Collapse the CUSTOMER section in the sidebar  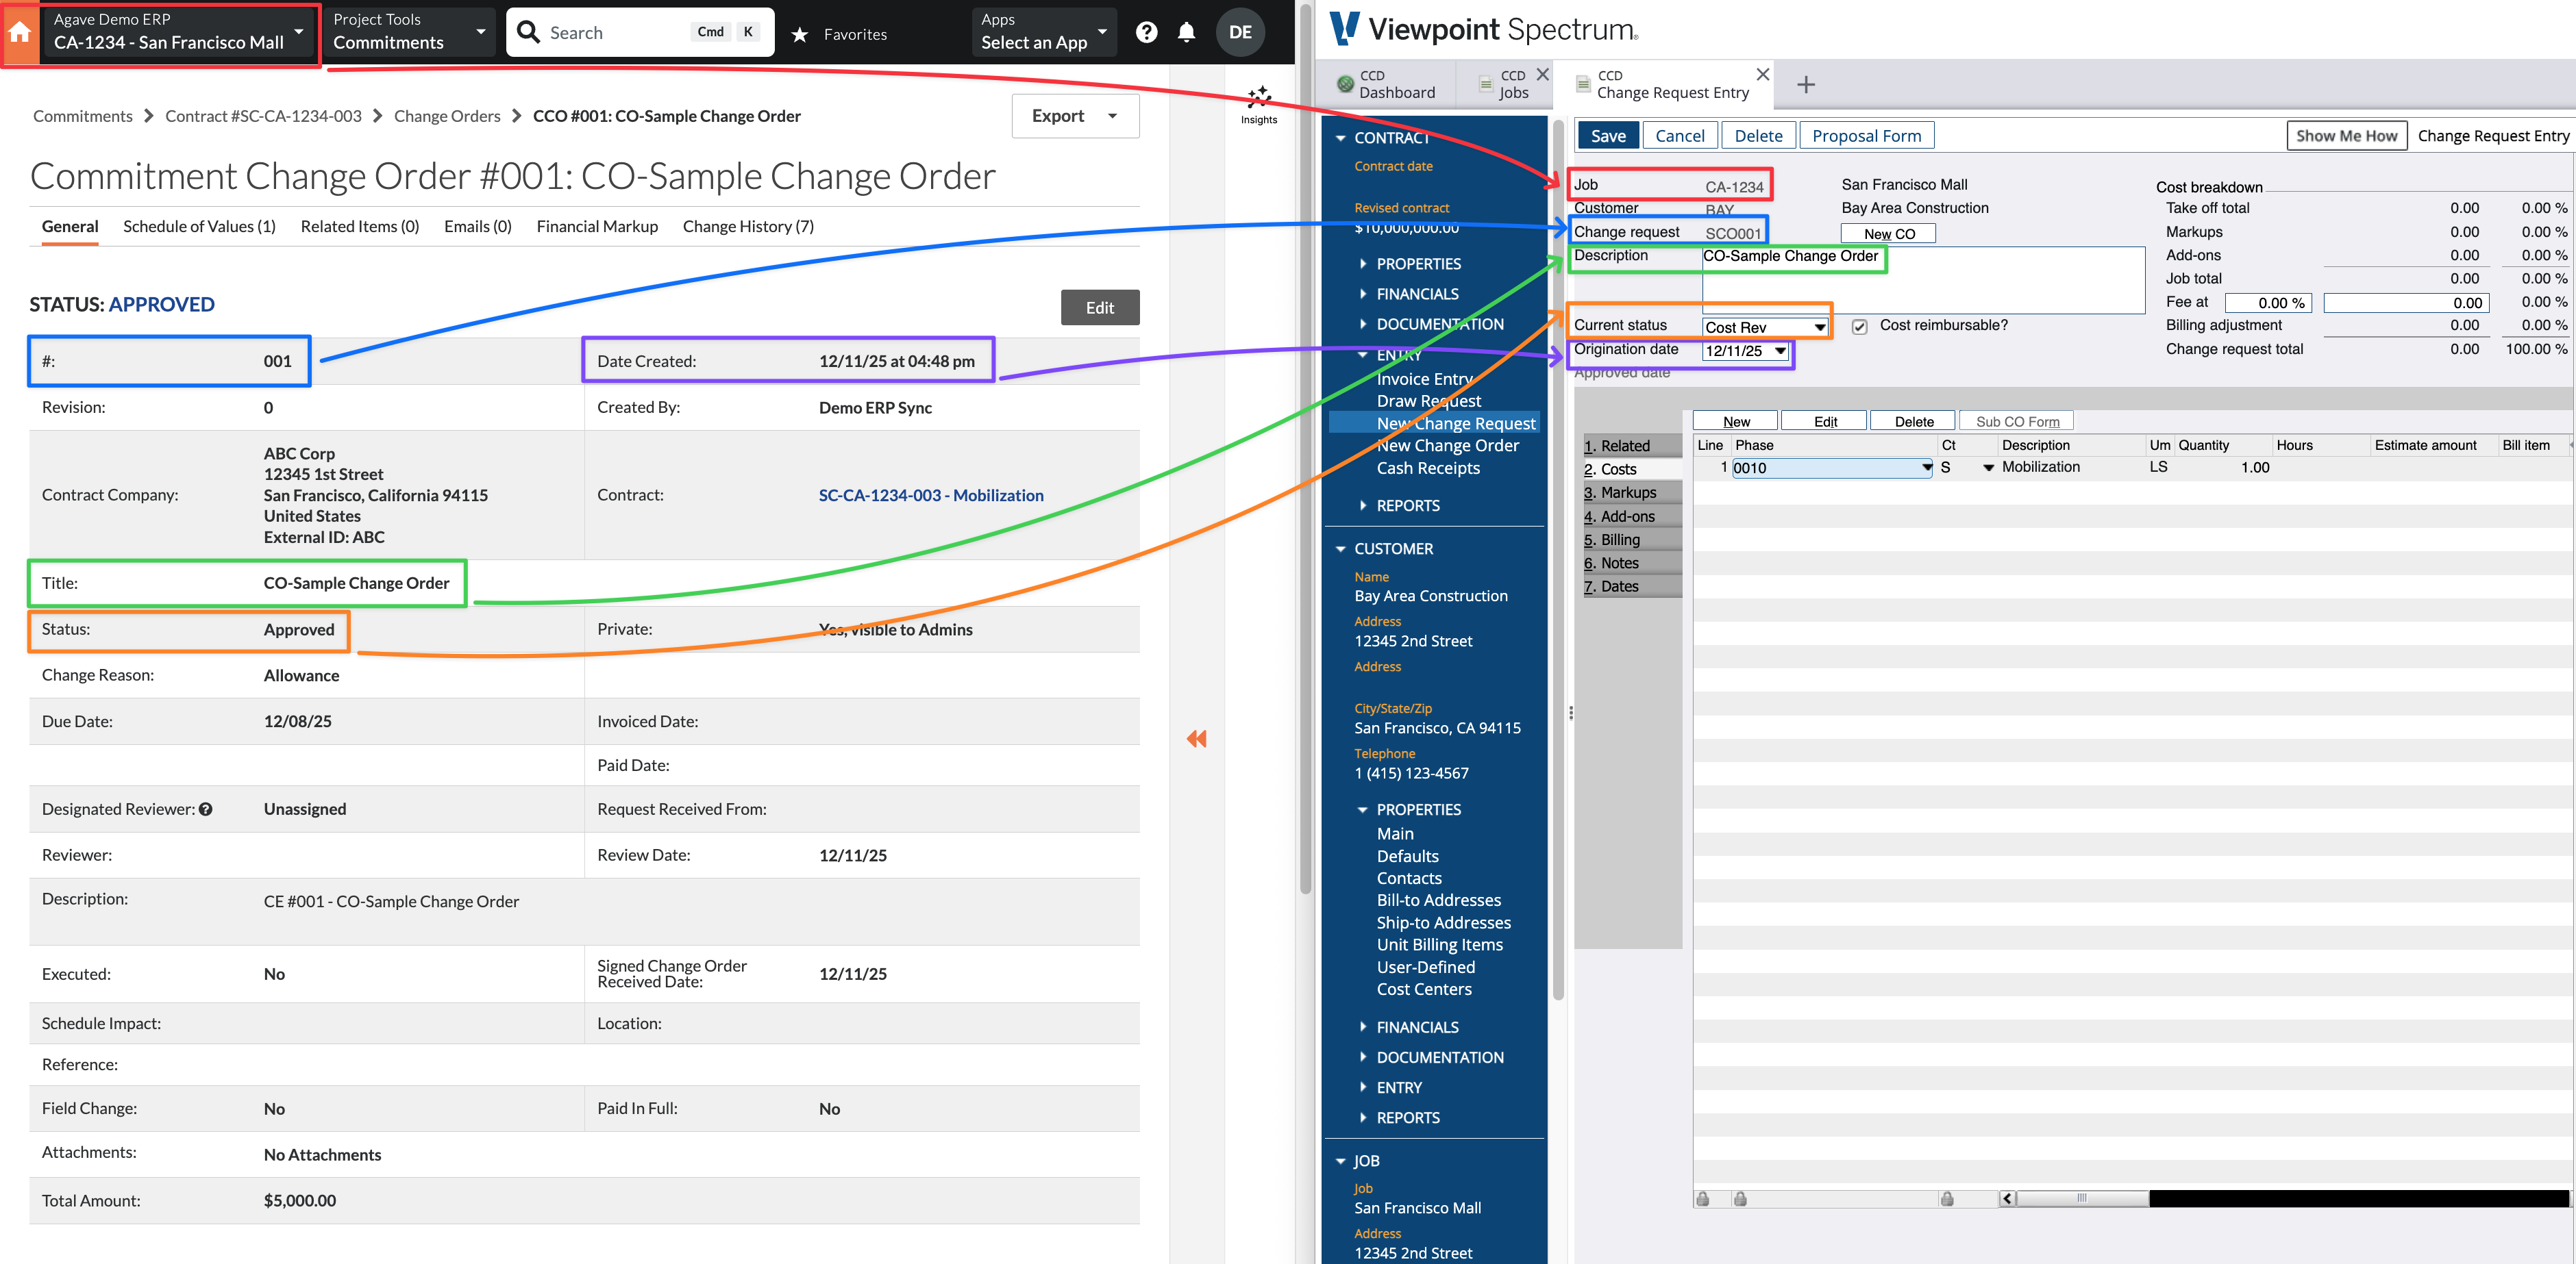coord(1342,548)
